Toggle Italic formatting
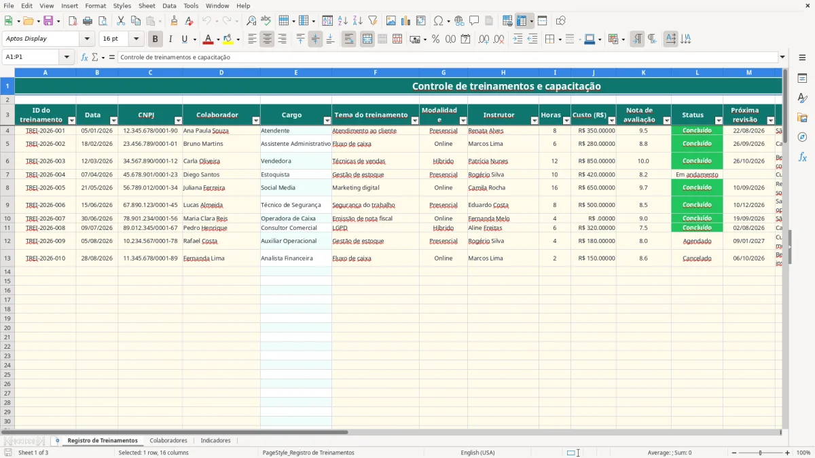815x458 pixels. (x=170, y=39)
